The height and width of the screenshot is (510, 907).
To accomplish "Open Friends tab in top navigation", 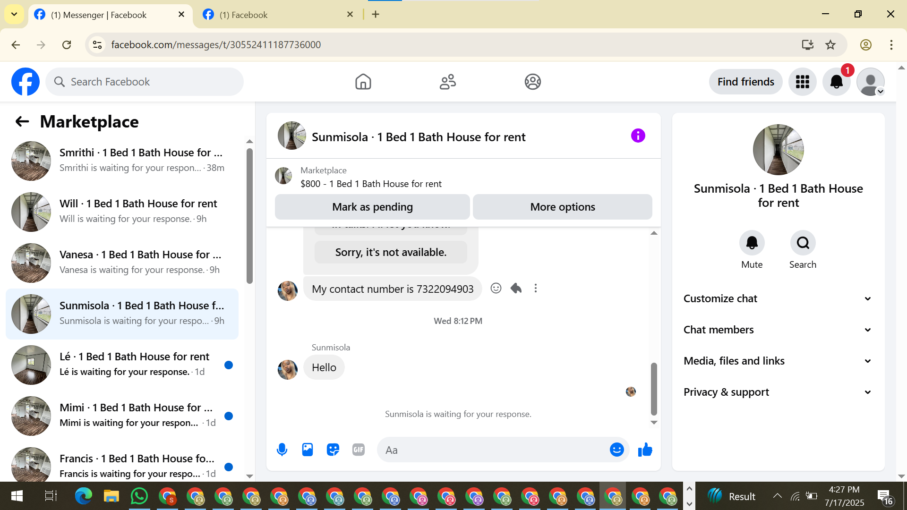I will [x=447, y=82].
